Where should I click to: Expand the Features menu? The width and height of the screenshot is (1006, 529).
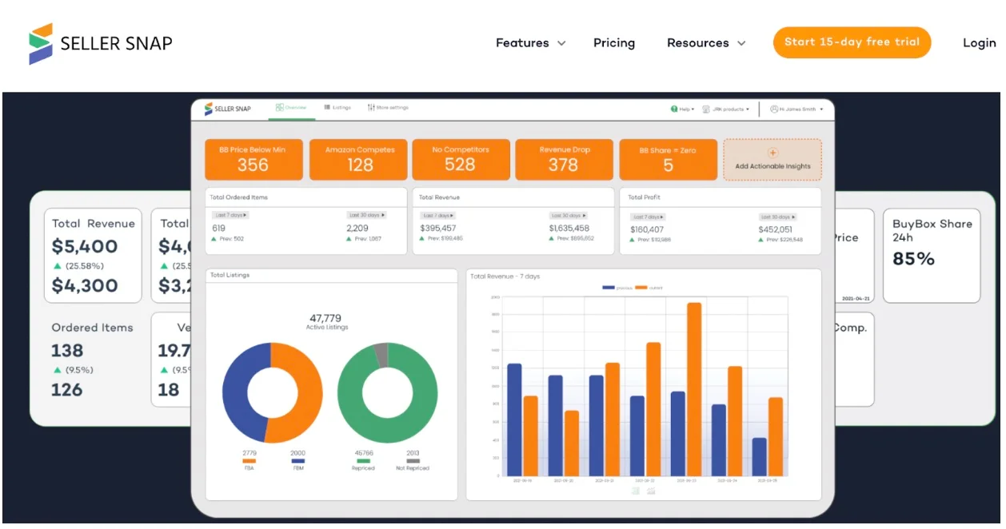(530, 43)
